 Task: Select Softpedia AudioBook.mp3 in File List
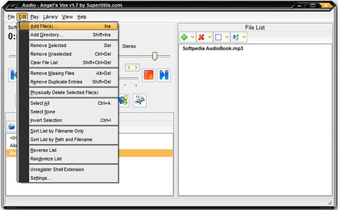[213, 49]
